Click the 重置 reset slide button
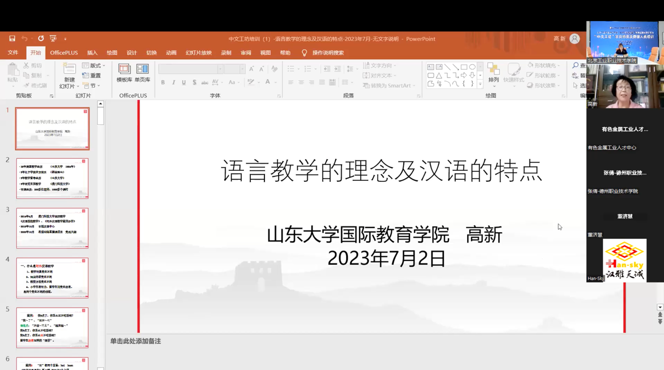This screenshot has height=370, width=664. [x=92, y=75]
